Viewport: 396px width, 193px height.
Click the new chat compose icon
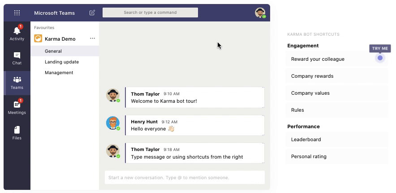tap(92, 13)
